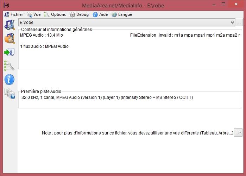The height and width of the screenshot is (176, 246).
Task: Click the '-->' change view button
Action: [238, 133]
